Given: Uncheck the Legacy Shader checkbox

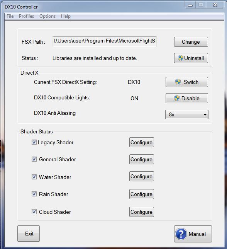Looking at the screenshot, I should 34,142.
